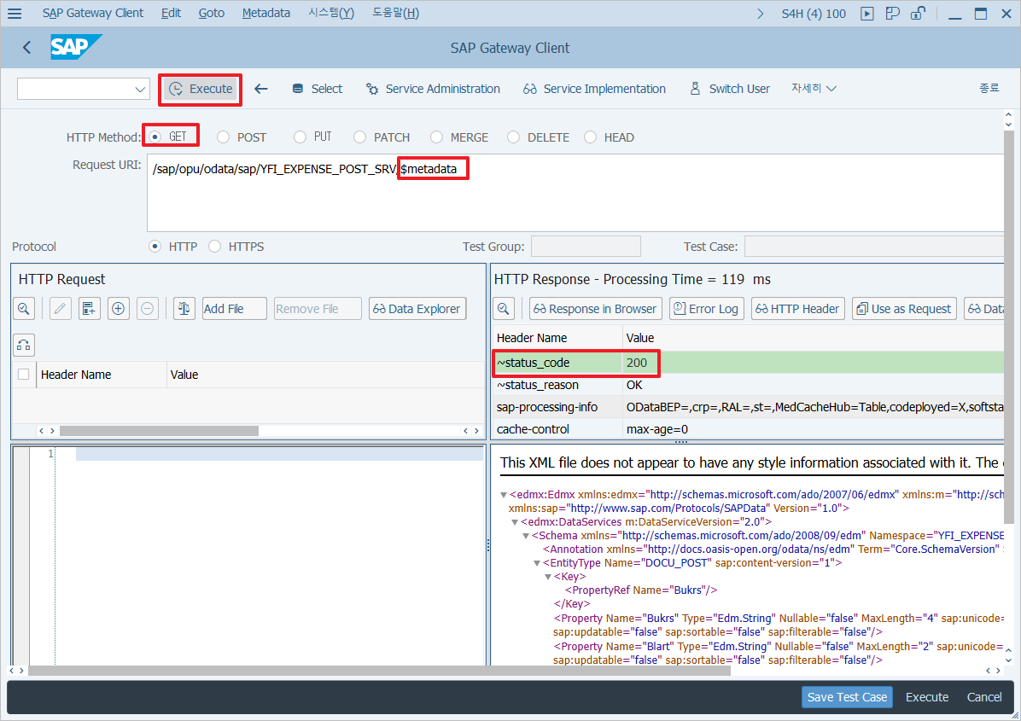Collapse the Key XML node
The width and height of the screenshot is (1021, 721).
tap(548, 577)
